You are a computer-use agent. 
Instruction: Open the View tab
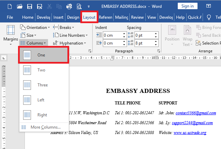(x=152, y=17)
